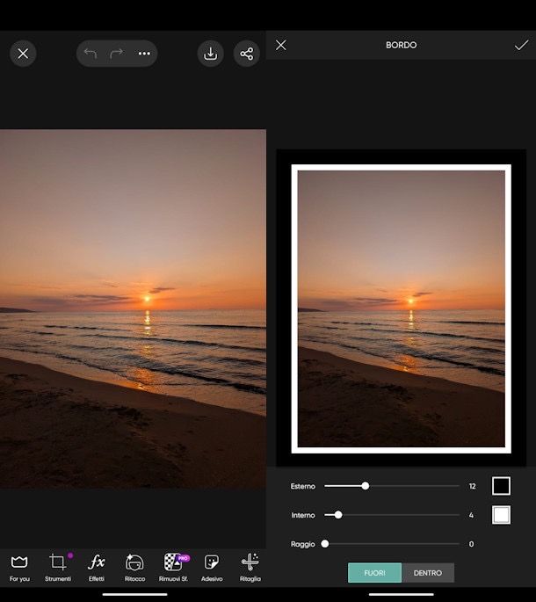Close the editor with the X button
This screenshot has height=602, width=536.
23,54
